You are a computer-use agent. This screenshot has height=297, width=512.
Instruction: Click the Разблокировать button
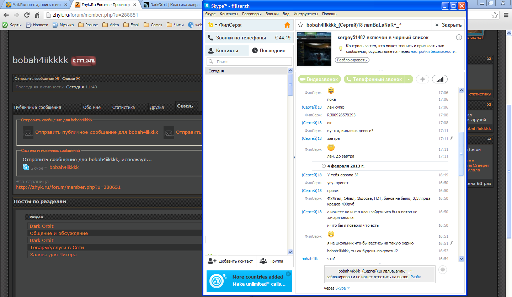(x=352, y=60)
